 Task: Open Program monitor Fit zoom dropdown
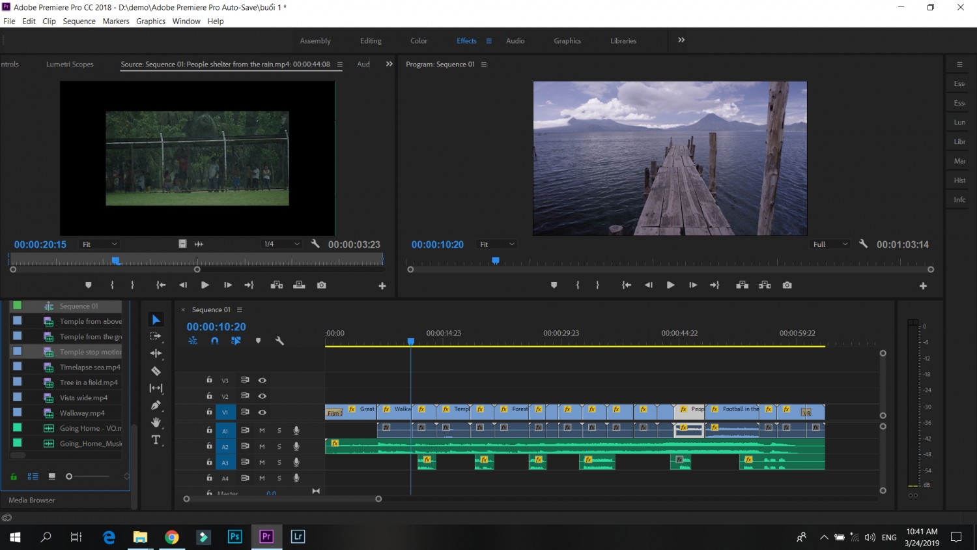pos(497,244)
